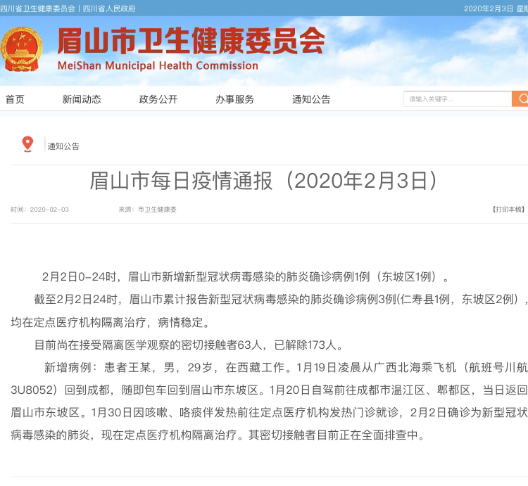Open 新闻动态 navigation item
528x486 pixels.
pyautogui.click(x=82, y=99)
